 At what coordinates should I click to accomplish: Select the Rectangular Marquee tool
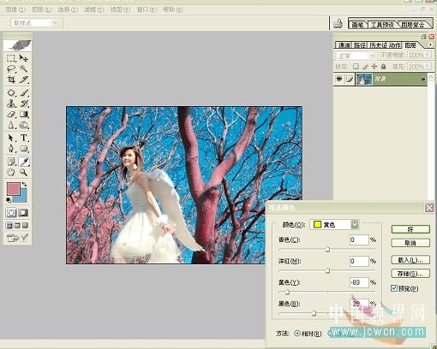(x=11, y=58)
